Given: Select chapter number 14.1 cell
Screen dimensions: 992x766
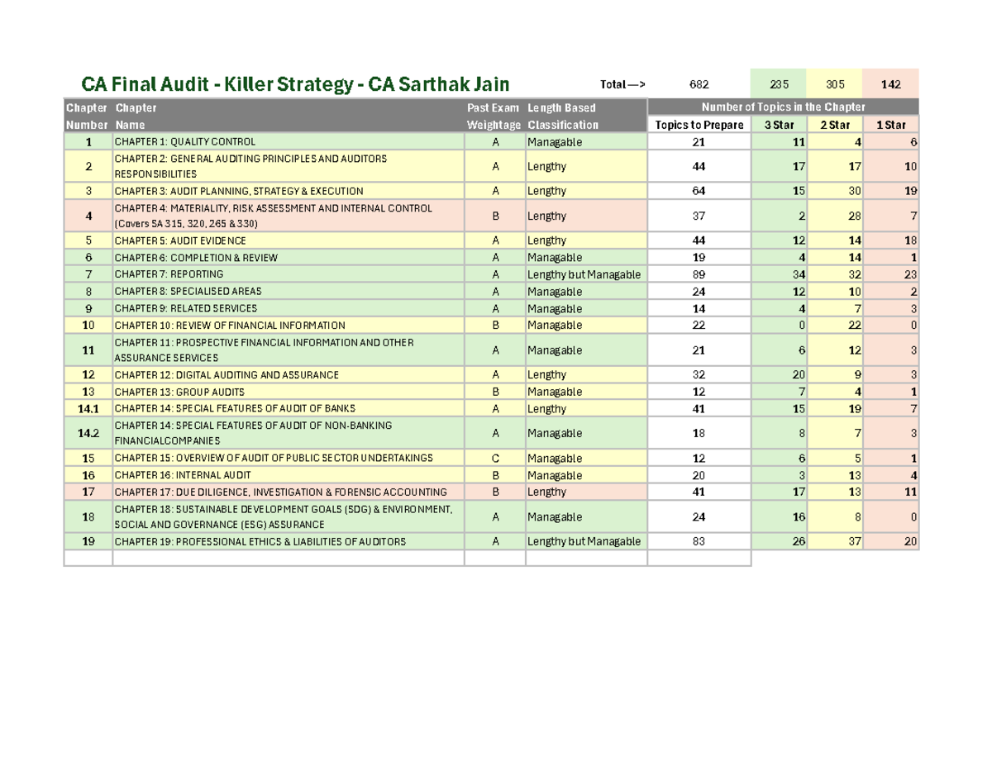Looking at the screenshot, I should pos(88,408).
